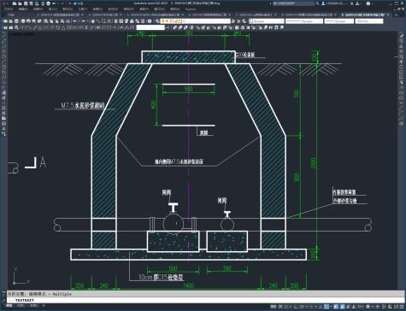406x311 pixels.
Task: Toggle the current layer's freeze sun icon
Action: pyautogui.click(x=168, y=21)
